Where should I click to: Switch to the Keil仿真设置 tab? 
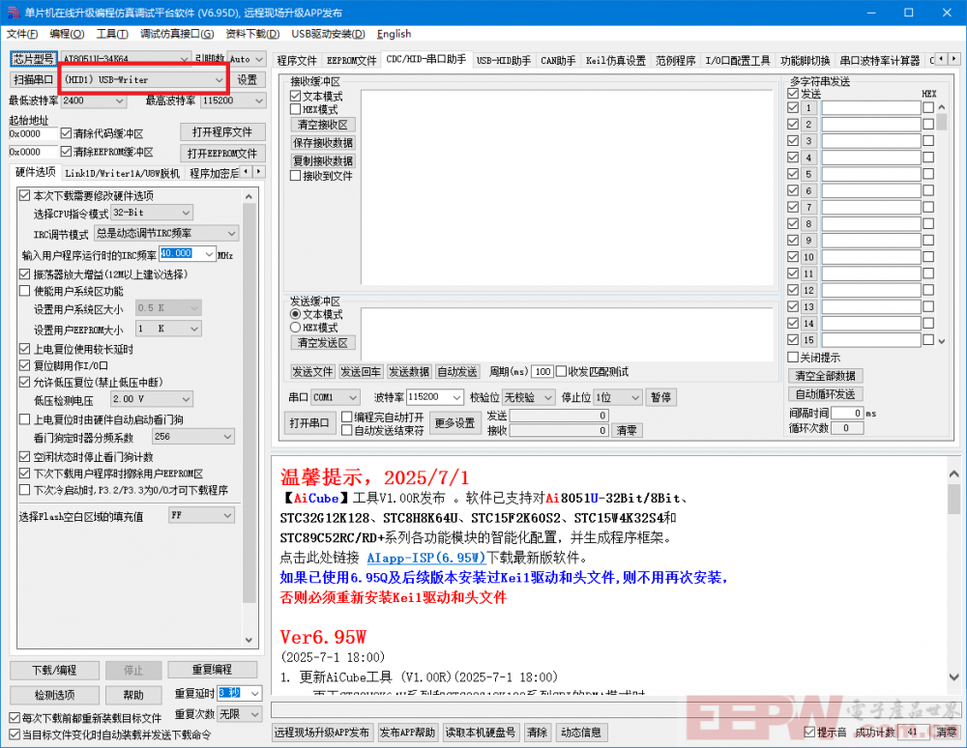pos(615,60)
